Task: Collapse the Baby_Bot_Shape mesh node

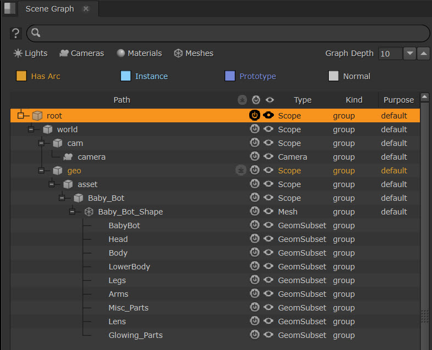Action: click(x=72, y=212)
